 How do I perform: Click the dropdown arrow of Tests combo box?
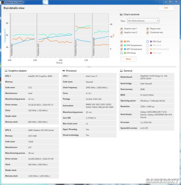pyautogui.click(x=157, y=21)
